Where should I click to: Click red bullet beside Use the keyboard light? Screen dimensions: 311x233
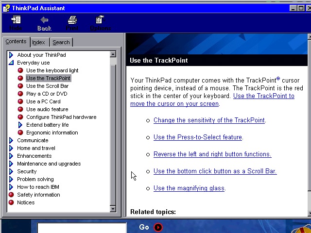20,70
